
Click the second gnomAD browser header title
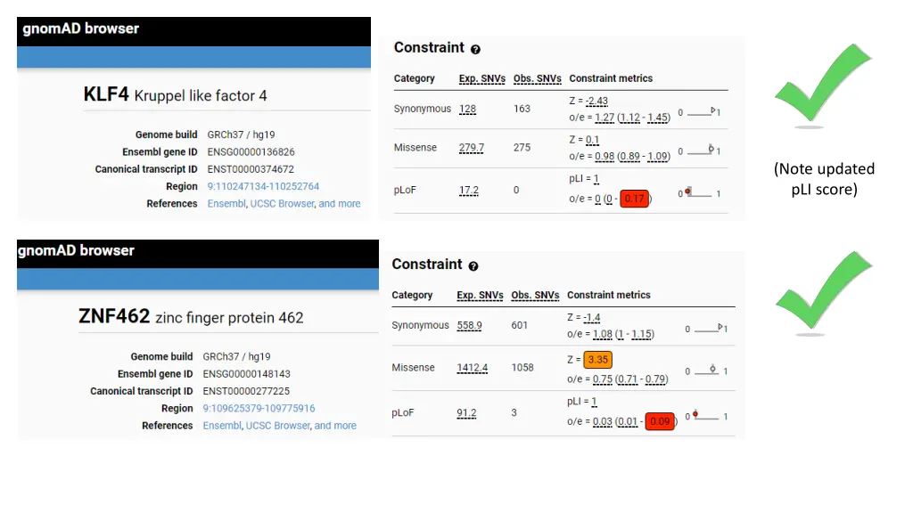point(77,250)
